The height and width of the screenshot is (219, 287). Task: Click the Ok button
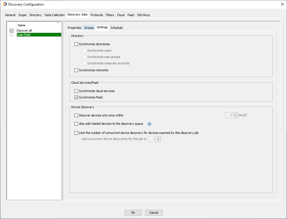[133, 213]
